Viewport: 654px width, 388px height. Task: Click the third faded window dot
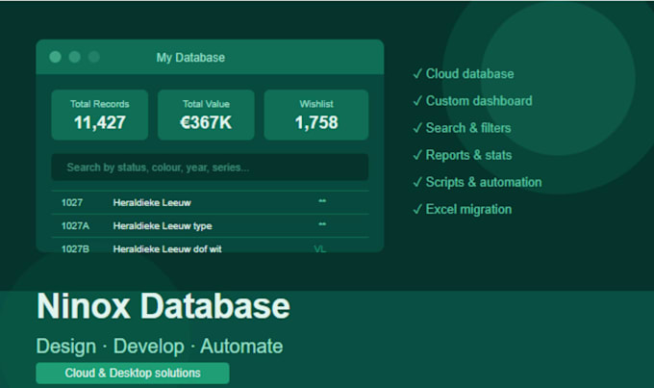point(94,57)
